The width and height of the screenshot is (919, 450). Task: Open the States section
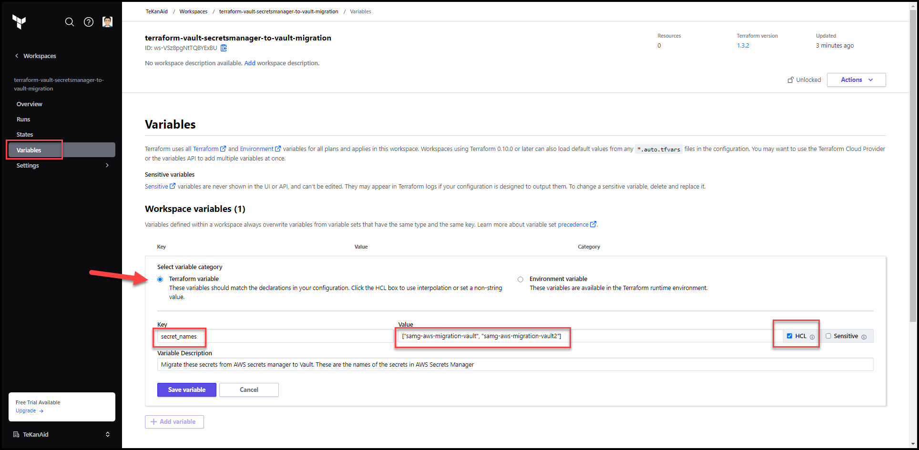[24, 134]
